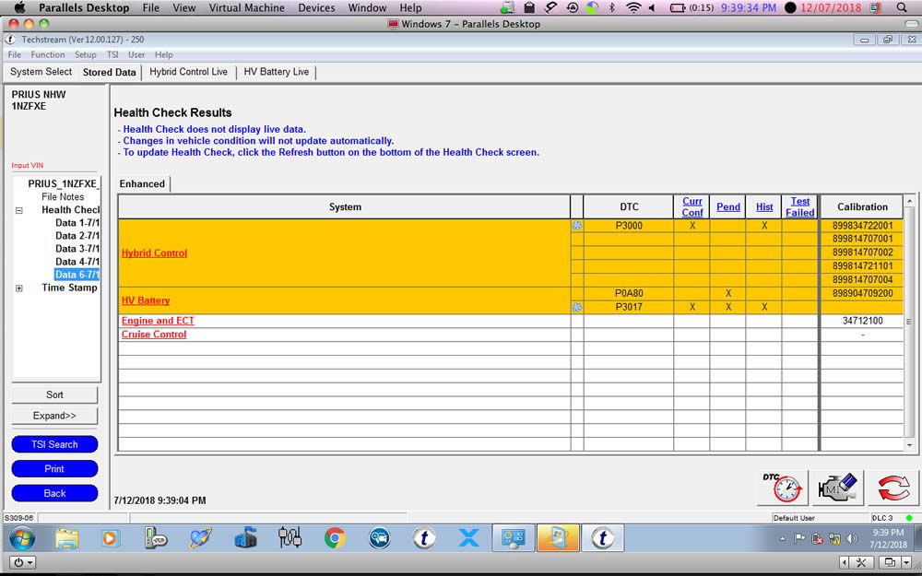Open the Setup menu
Image resolution: width=922 pixels, height=576 pixels.
[85, 54]
